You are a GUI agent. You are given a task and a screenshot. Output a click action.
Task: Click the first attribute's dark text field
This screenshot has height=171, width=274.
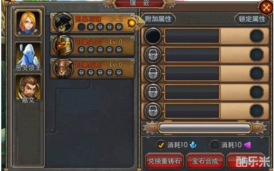click(192, 36)
